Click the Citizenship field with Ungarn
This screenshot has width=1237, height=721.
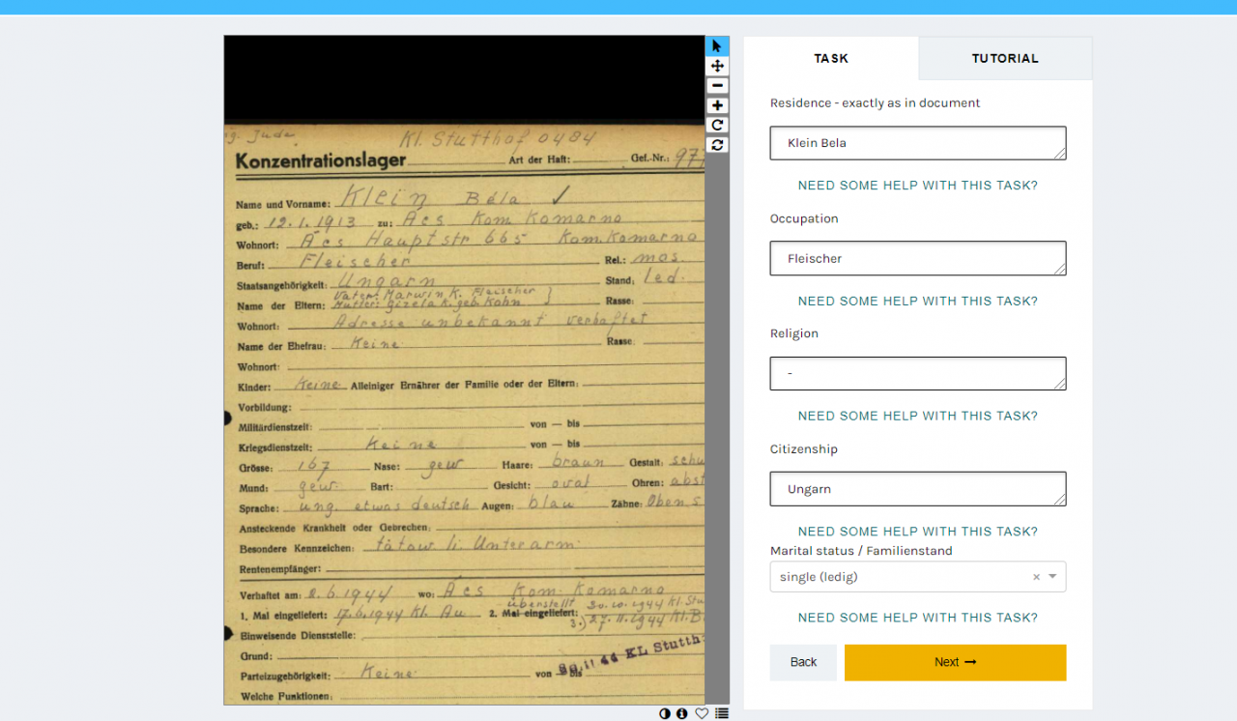(x=918, y=489)
